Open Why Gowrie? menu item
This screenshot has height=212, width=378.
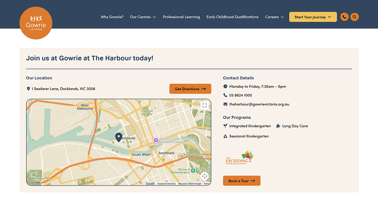(112, 17)
